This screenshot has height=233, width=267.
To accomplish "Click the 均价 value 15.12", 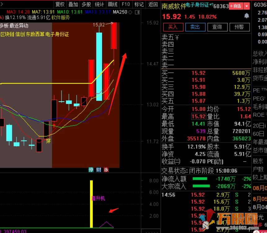I will coord(244,109).
